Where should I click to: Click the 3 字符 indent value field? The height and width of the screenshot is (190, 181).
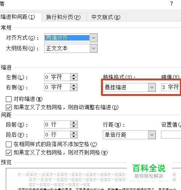(x=171, y=87)
